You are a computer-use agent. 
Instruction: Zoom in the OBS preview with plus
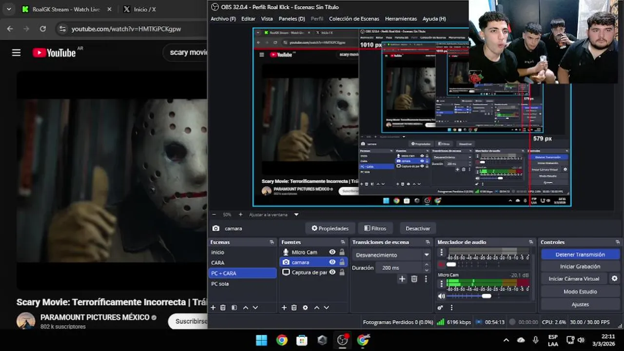pos(240,214)
